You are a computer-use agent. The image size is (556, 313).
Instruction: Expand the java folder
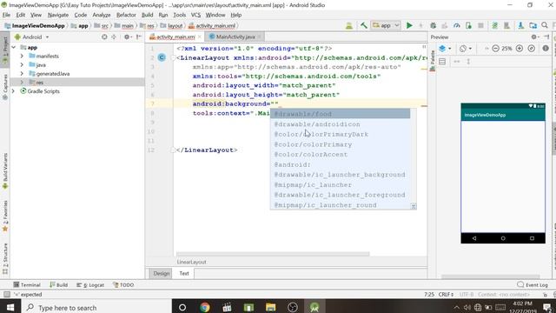click(x=22, y=65)
